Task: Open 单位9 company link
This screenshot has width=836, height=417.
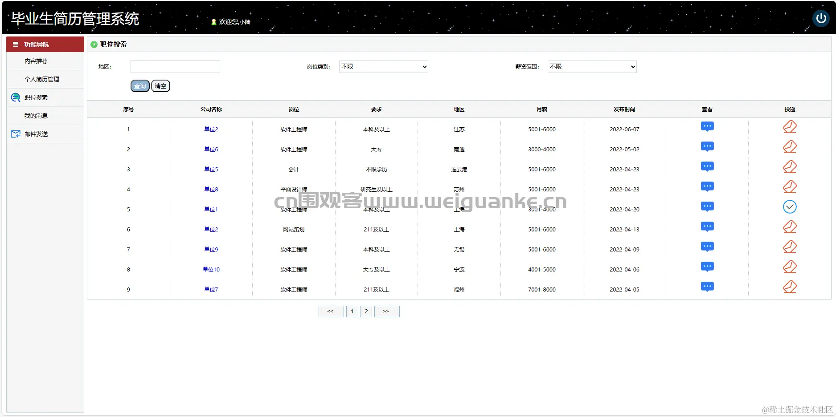Action: point(211,250)
